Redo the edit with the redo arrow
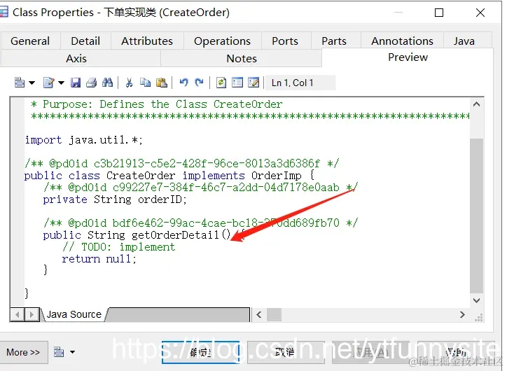This screenshot has width=507, height=371. point(199,83)
